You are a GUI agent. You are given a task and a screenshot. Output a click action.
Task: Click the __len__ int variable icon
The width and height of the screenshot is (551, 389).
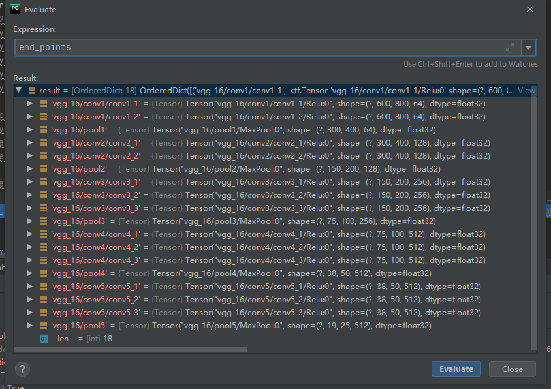pyautogui.click(x=44, y=339)
